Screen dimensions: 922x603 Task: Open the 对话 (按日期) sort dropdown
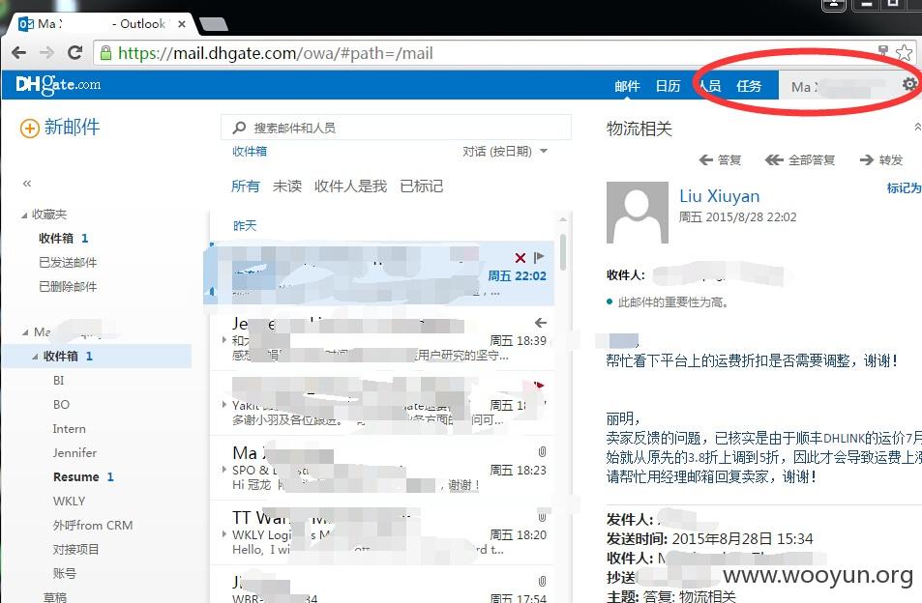504,152
